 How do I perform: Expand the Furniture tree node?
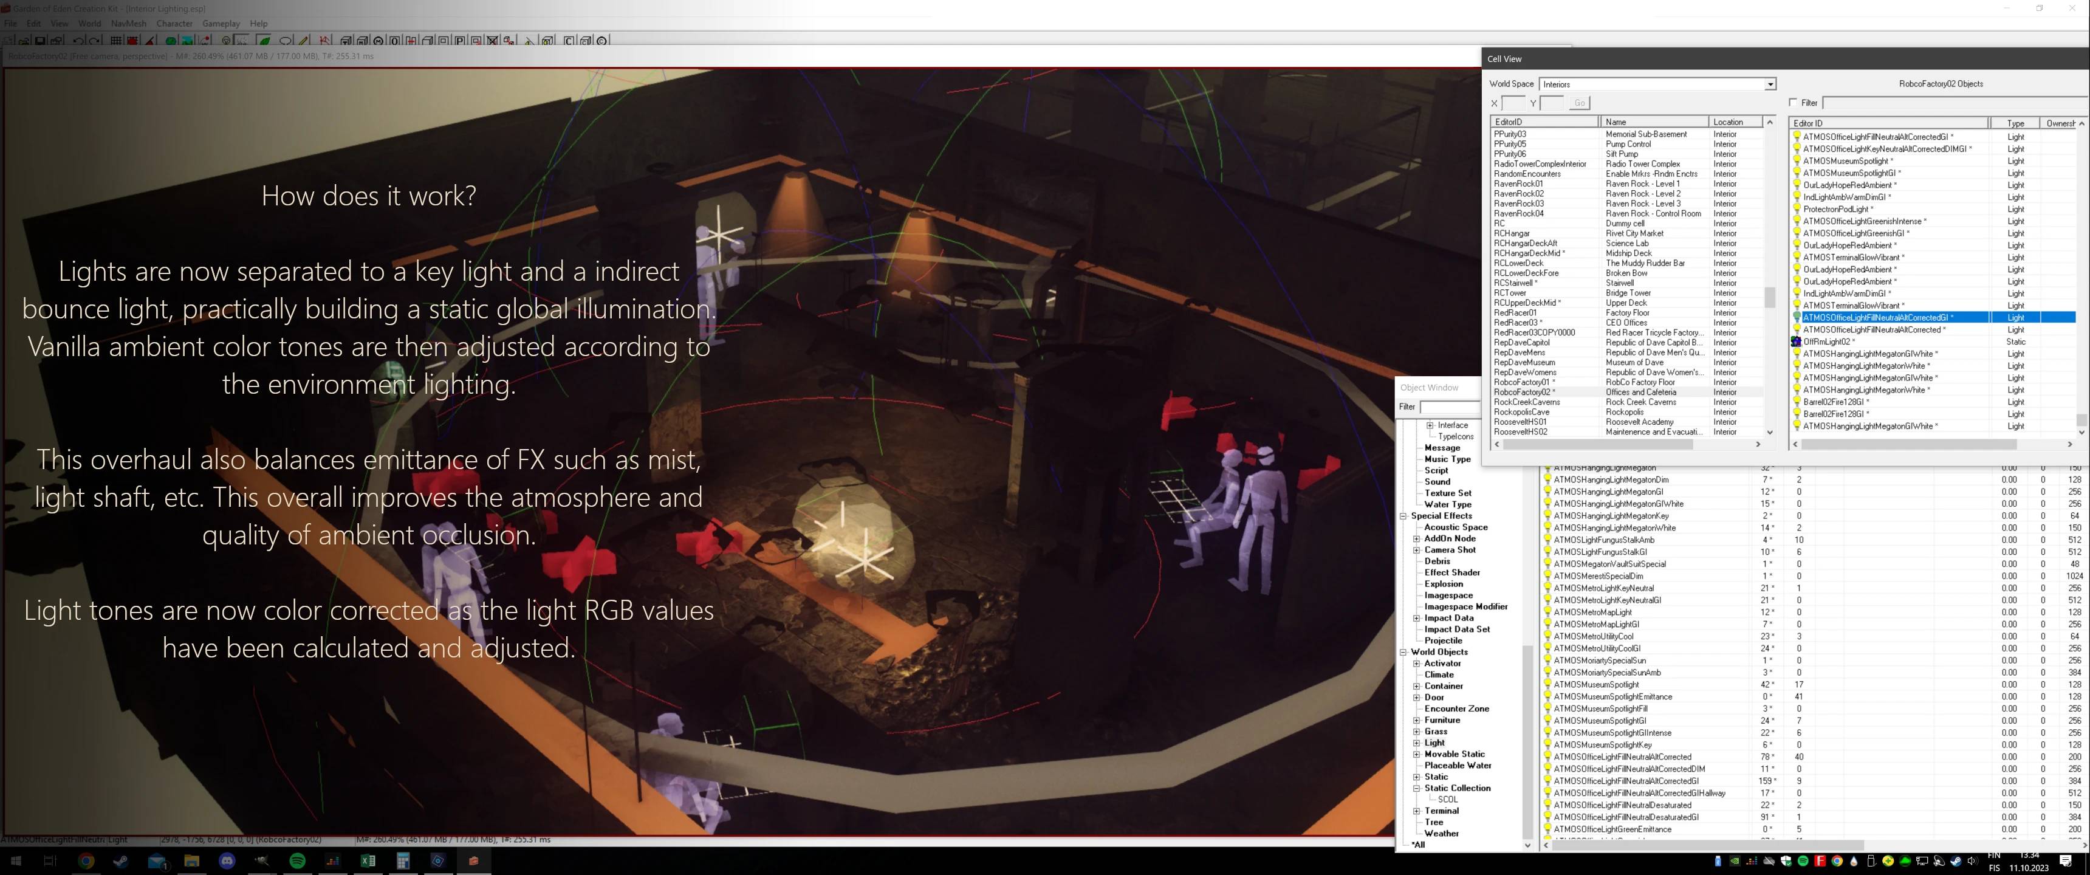(1417, 720)
